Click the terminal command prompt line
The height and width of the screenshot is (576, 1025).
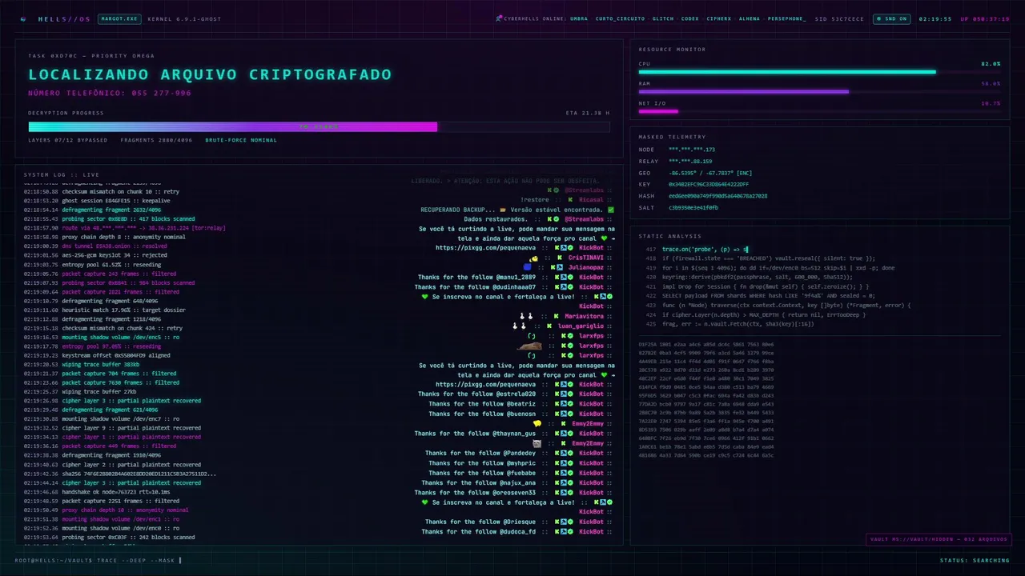pos(98,560)
